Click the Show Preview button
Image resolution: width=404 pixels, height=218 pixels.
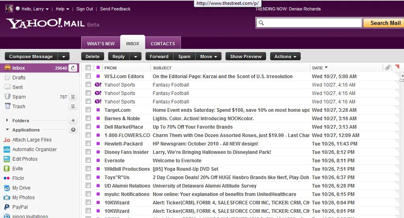tap(246, 57)
